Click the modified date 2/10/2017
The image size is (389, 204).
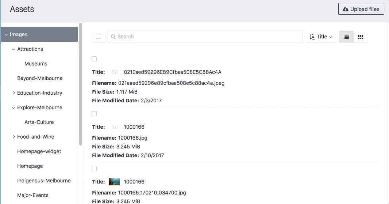coord(152,155)
